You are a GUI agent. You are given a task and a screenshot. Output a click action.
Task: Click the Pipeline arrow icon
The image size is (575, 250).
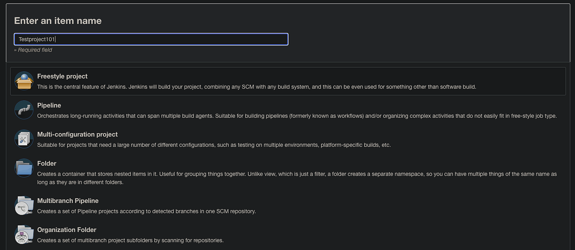click(x=24, y=110)
